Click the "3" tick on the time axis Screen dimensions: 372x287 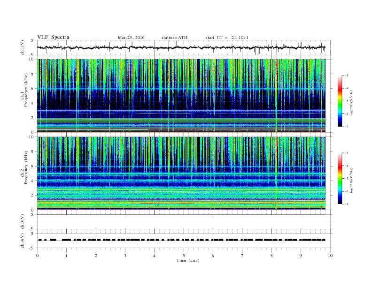(125, 256)
